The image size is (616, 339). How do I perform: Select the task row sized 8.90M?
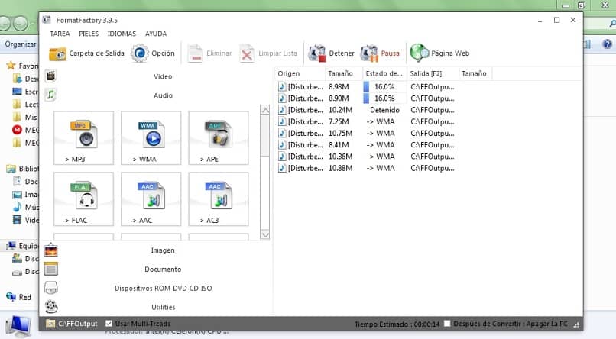366,98
